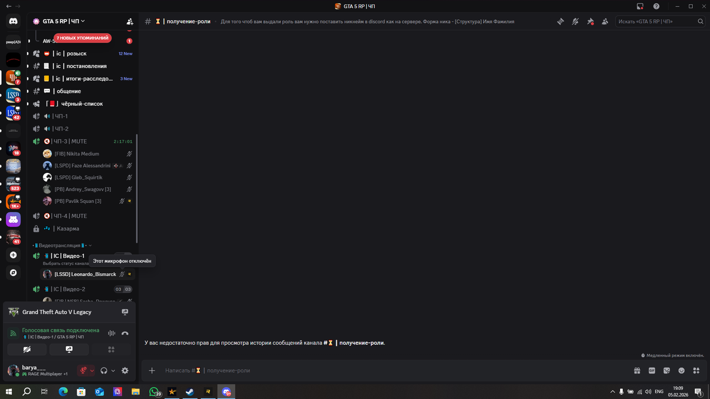Open the общение channel

click(x=82, y=91)
